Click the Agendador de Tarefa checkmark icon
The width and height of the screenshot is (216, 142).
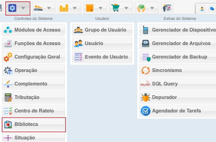coord(145,111)
